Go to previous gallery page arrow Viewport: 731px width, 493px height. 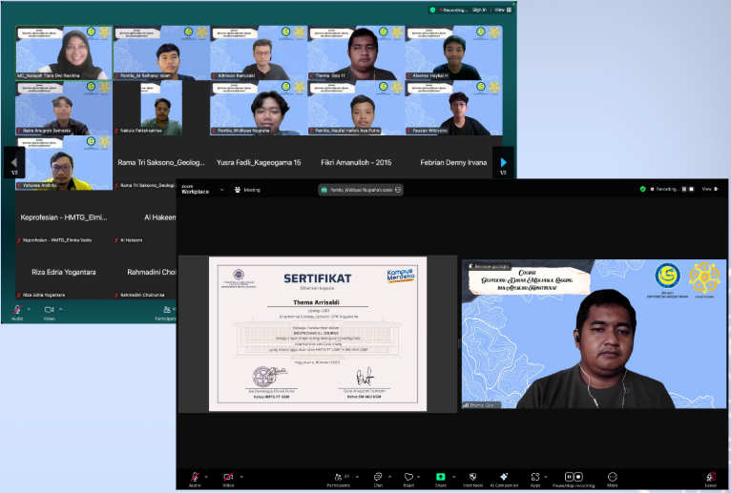(14, 163)
